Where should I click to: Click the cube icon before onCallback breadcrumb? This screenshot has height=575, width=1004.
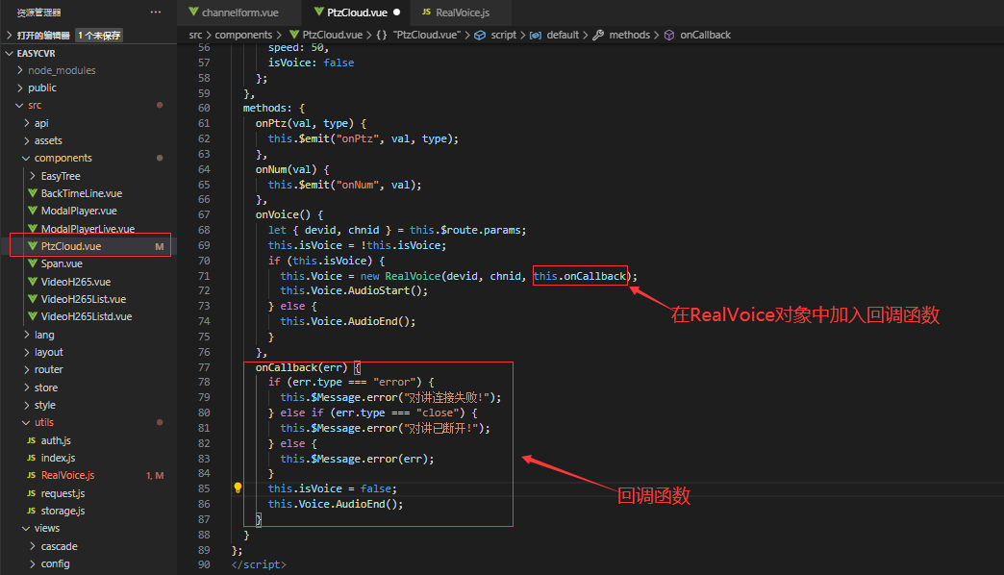pos(669,36)
